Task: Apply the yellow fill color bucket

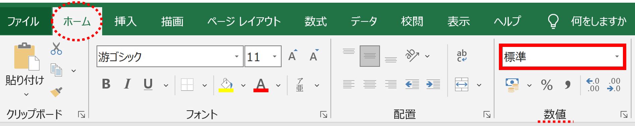Action: (226, 85)
